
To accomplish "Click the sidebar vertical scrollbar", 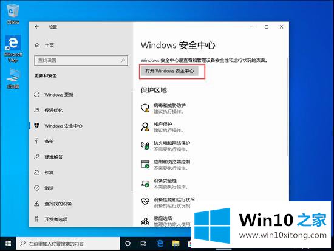I will [x=132, y=141].
